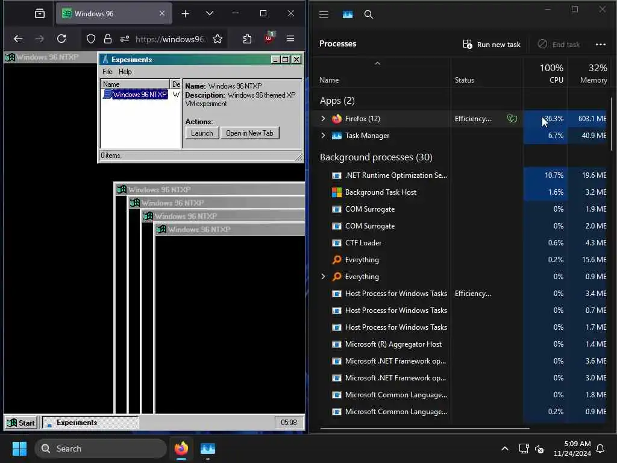This screenshot has height=463, width=617.
Task: Sort processes by Name column
Action: click(329, 80)
